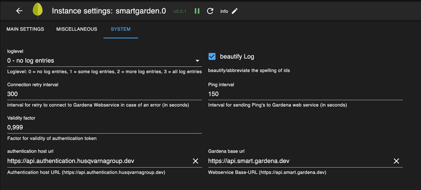Click the Interval for sending Ping's helper text

[x=278, y=105]
